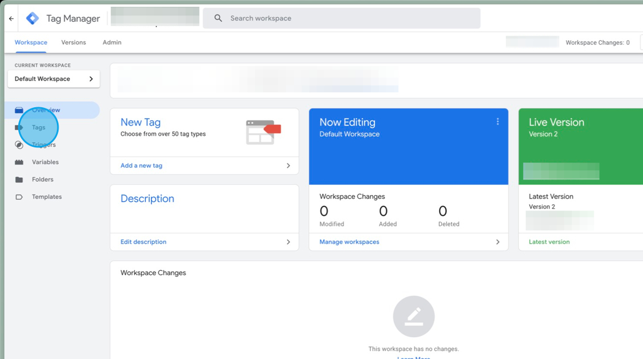
Task: Switch to the Versions tab
Action: coord(73,42)
